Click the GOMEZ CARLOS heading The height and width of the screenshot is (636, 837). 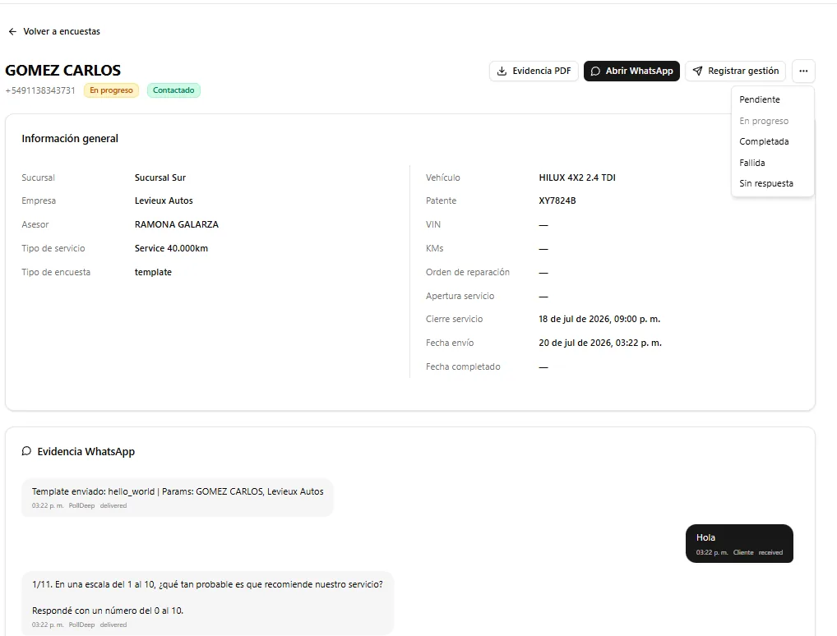[x=63, y=71]
